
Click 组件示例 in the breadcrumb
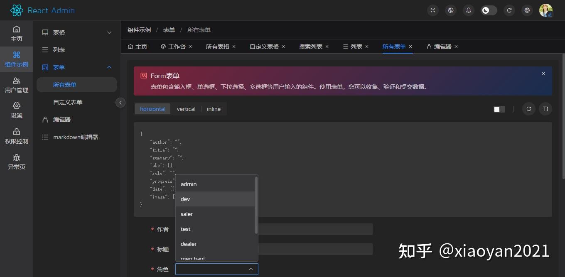pyautogui.click(x=139, y=29)
